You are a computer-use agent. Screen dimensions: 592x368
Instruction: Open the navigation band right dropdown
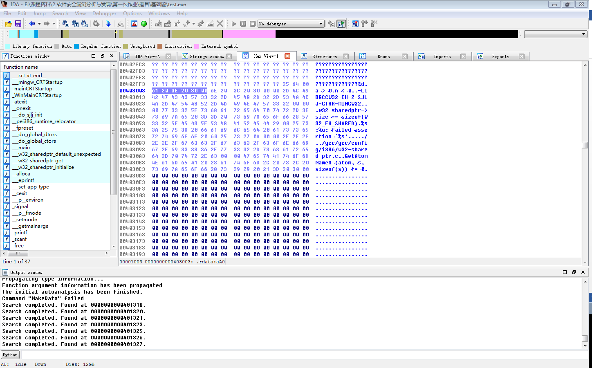coord(556,34)
